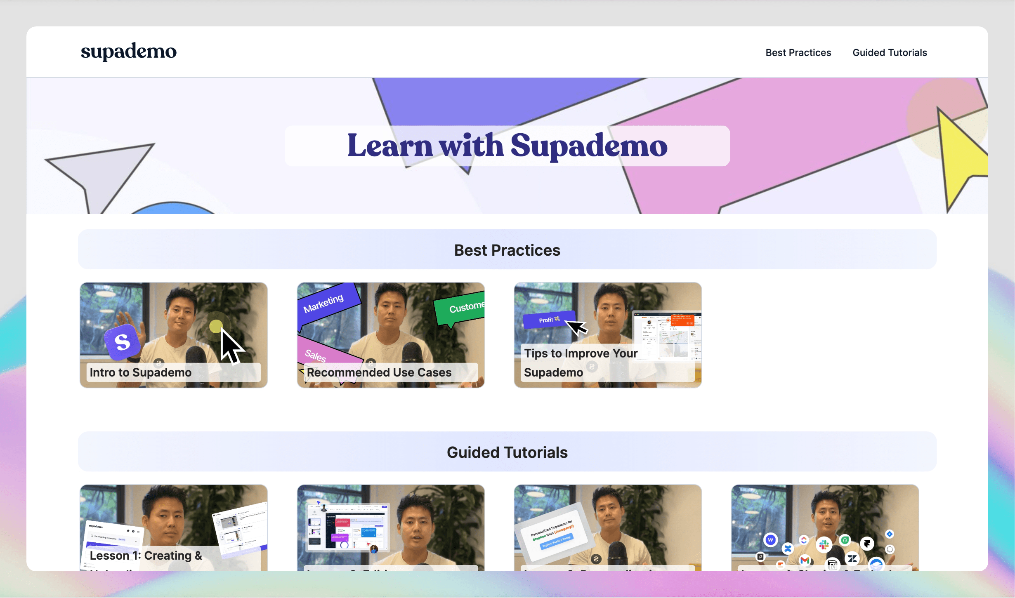Screen dimensions: 1015x598
Task: Click the Slack icon in Lesson 4 thumbnail
Action: click(x=824, y=545)
